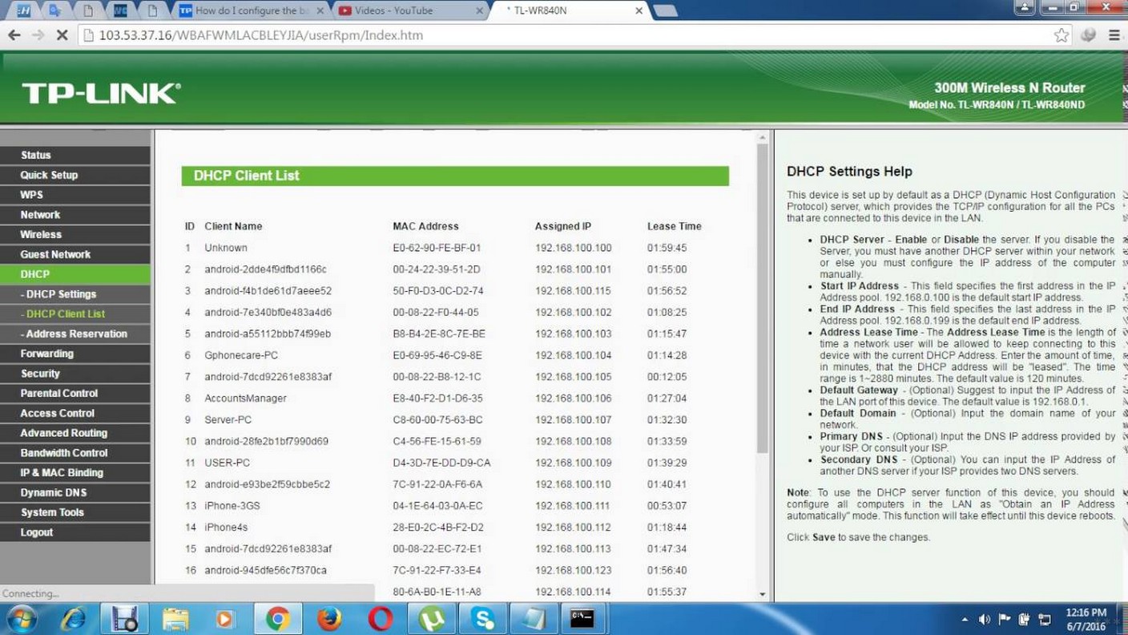The height and width of the screenshot is (635, 1128).
Task: Expand the Wireless menu
Action: (x=75, y=234)
